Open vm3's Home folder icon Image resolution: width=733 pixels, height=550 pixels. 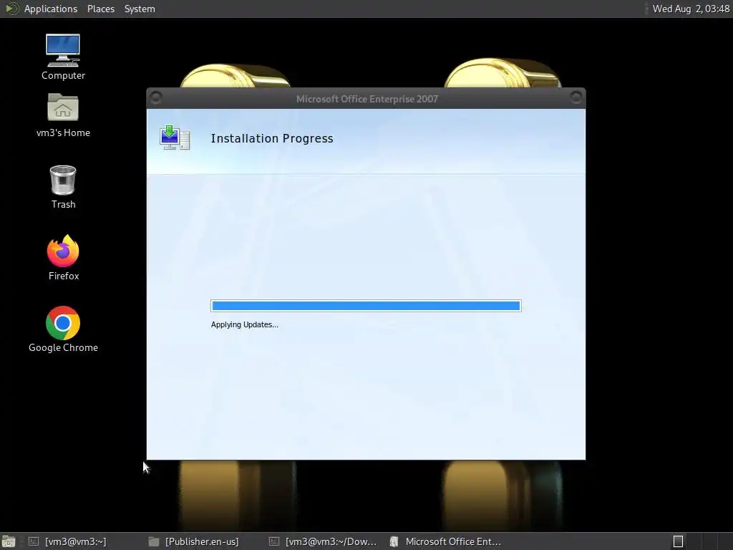click(63, 115)
